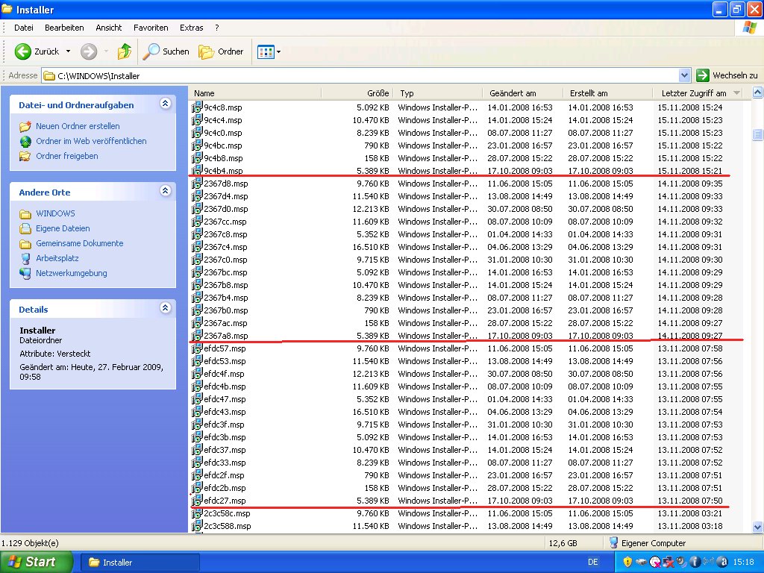Open Gemeinsame Dokumente link

(79, 244)
